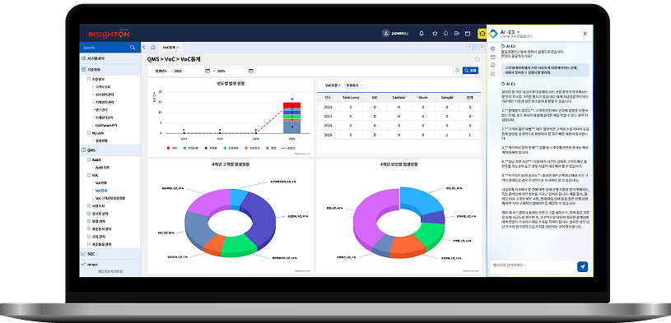This screenshot has width=671, height=323.
Task: Click the logout arrow icon in the header
Action: (x=457, y=34)
